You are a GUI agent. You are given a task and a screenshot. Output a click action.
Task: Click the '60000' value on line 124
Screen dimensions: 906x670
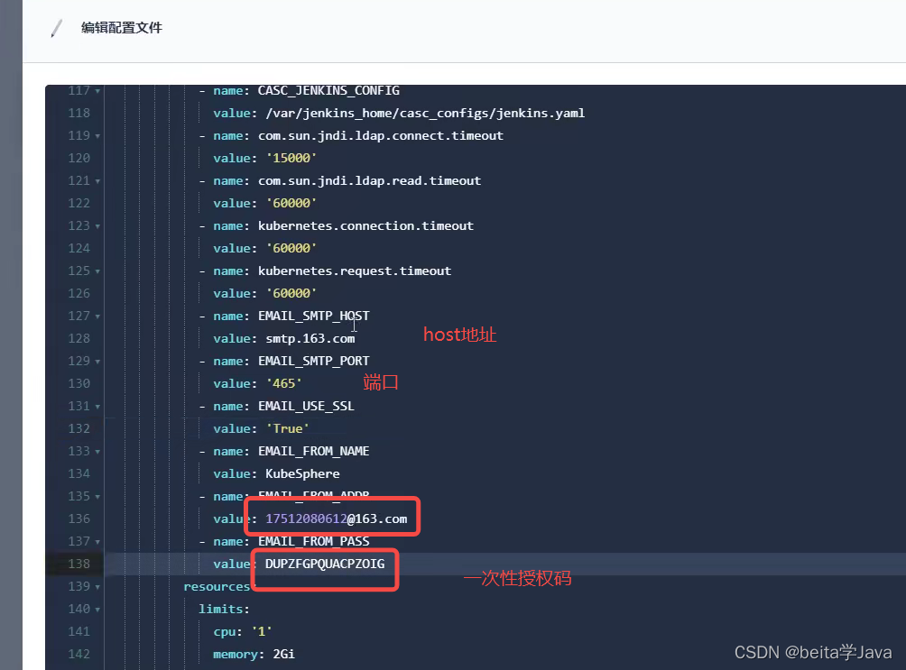[x=291, y=248]
